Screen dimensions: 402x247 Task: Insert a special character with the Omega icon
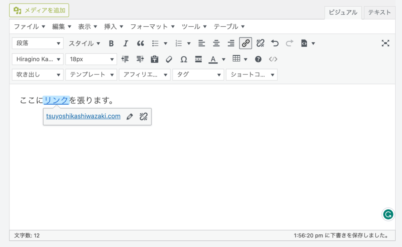click(x=183, y=59)
